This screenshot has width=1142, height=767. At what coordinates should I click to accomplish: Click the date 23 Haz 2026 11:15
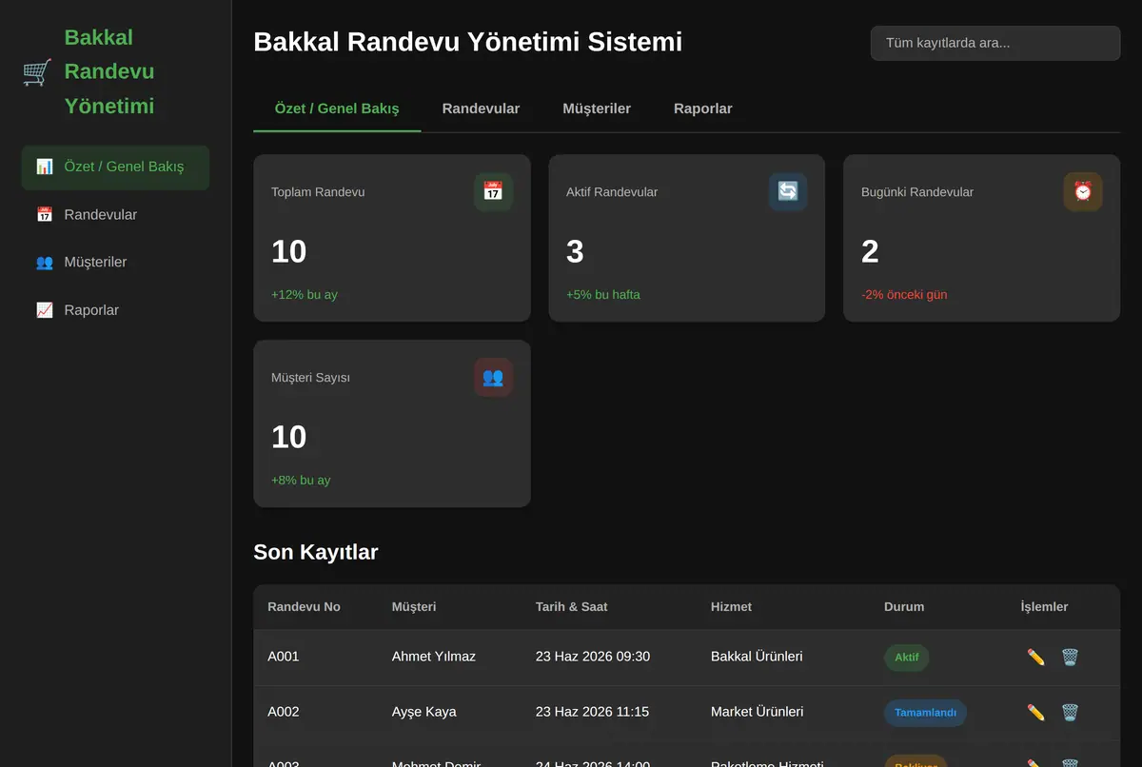click(x=593, y=712)
